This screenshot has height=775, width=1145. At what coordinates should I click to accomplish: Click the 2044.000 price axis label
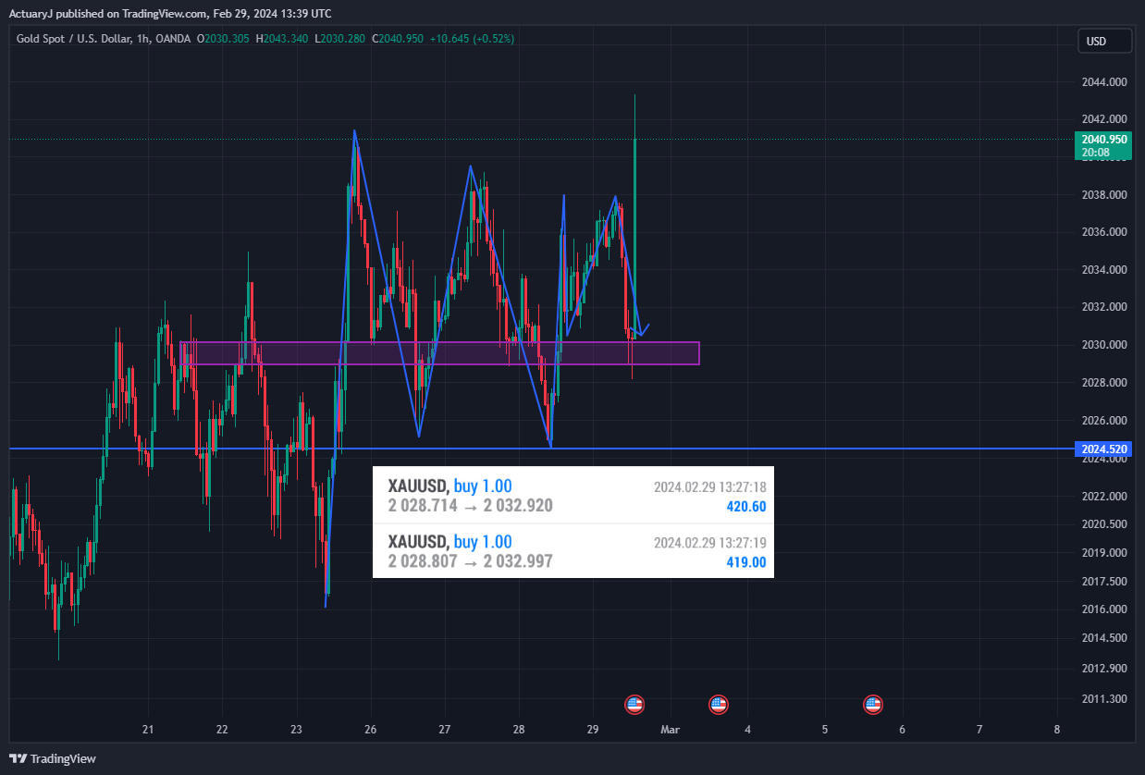1104,82
